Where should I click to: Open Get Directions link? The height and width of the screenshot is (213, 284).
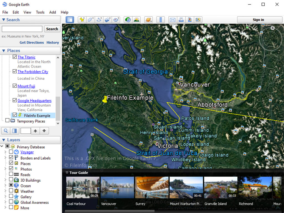coord(32,42)
